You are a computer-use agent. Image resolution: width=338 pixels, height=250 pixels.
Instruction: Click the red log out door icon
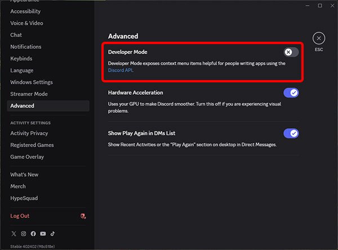click(x=83, y=216)
